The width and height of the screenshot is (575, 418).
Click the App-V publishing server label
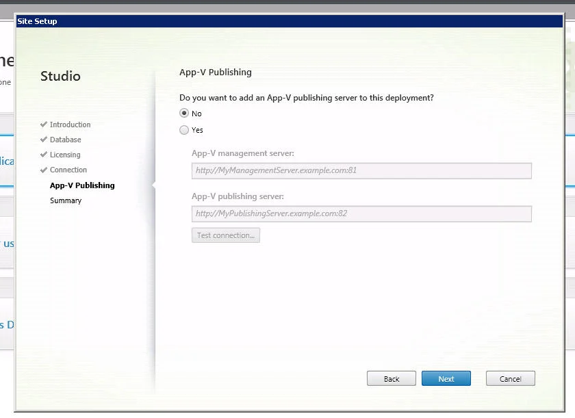238,196
